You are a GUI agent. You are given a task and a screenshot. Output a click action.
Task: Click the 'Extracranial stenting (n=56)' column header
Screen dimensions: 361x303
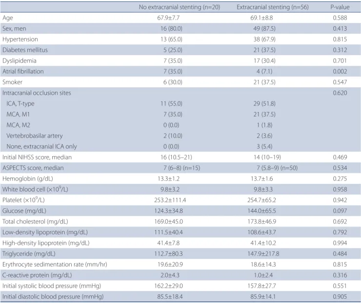click(x=272, y=7)
